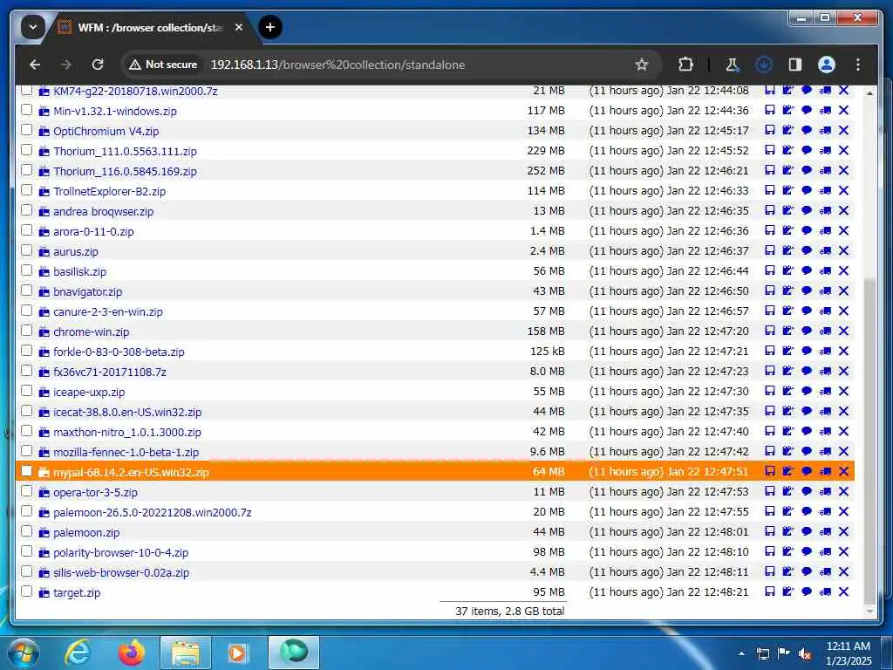Select the target.zip checkbox
Image resolution: width=893 pixels, height=670 pixels.
pyautogui.click(x=26, y=591)
